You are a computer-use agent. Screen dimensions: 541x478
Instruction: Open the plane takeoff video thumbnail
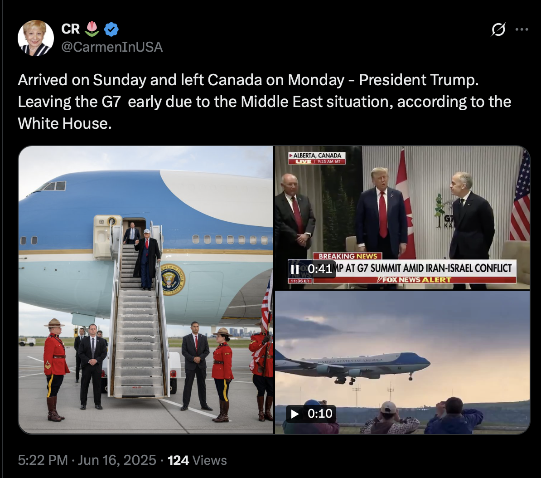pyautogui.click(x=402, y=362)
